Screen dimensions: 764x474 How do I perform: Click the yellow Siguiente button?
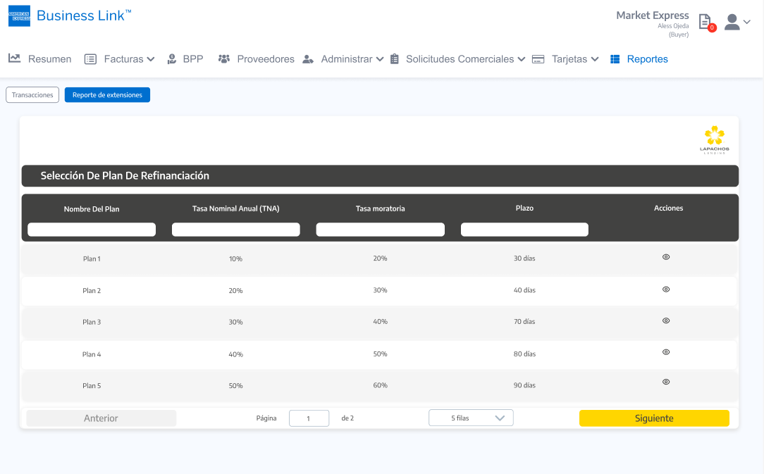click(654, 418)
